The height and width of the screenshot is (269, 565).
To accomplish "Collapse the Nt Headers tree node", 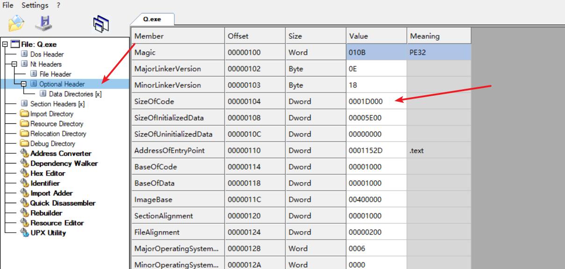I will (x=15, y=64).
